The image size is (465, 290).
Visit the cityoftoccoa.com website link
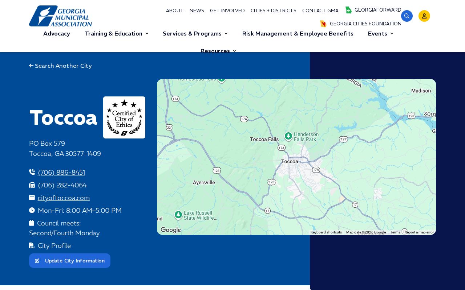(64, 198)
